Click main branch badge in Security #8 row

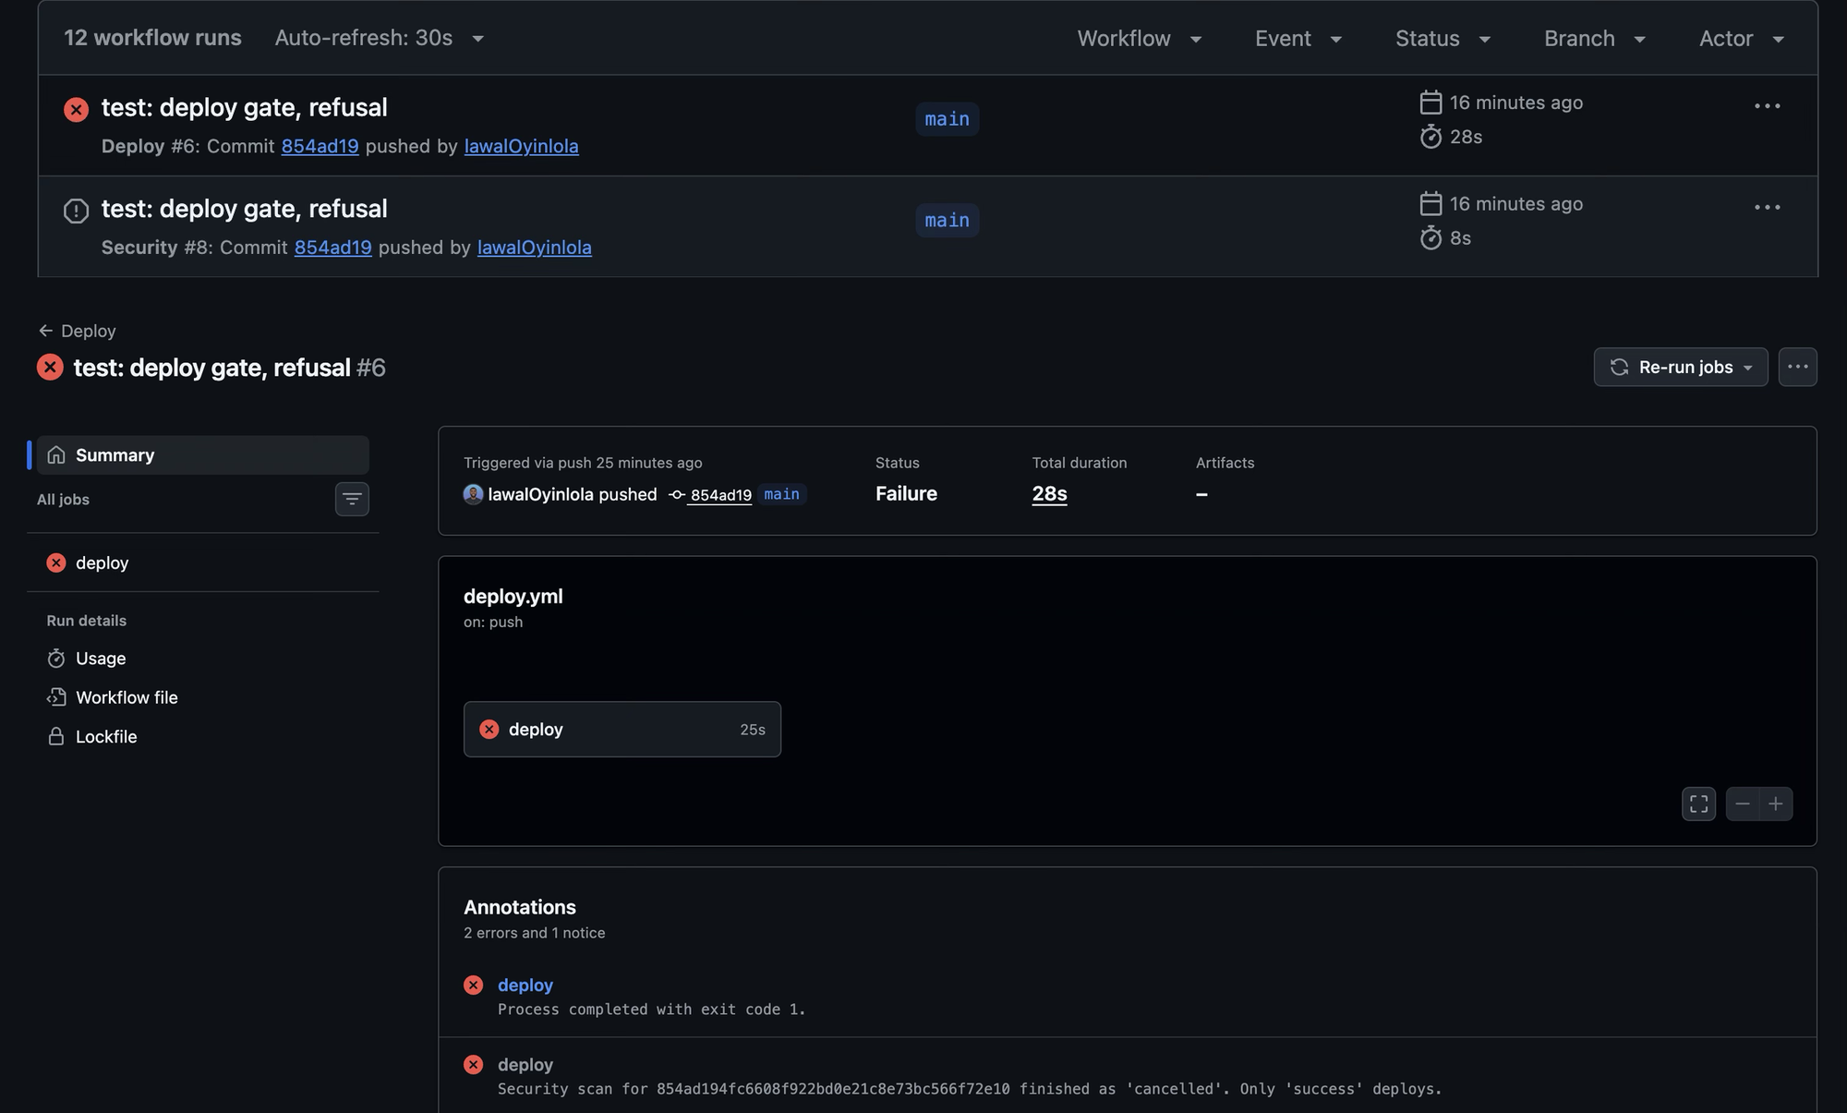coord(947,221)
